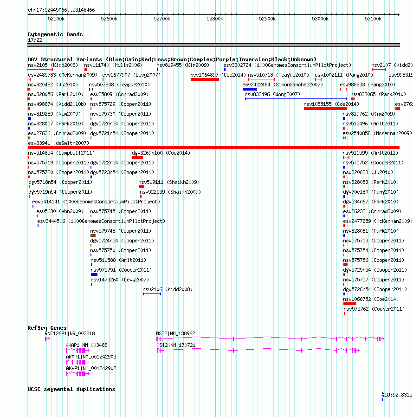Open the DGV Structural Variants track title
This screenshot has width=413, height=417.
click(x=172, y=59)
